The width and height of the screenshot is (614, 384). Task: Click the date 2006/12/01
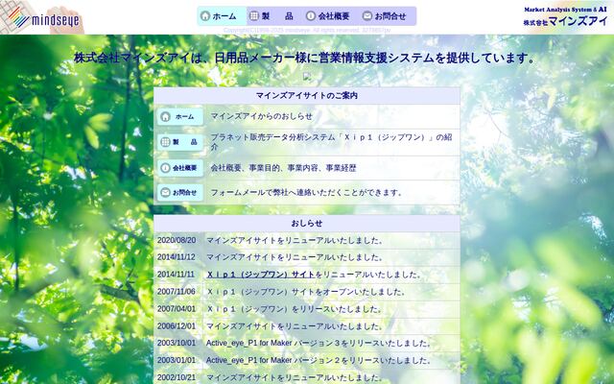point(177,326)
